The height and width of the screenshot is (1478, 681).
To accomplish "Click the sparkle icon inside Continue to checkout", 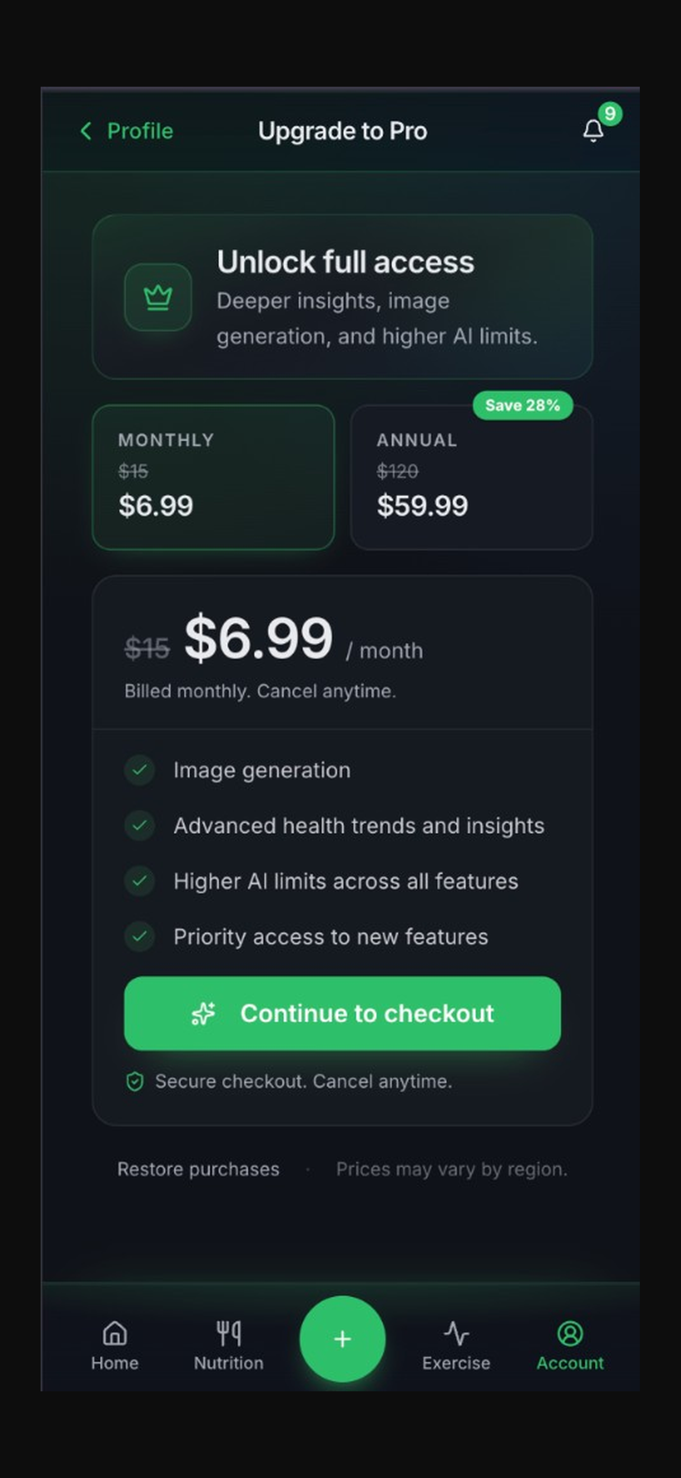I will point(204,1013).
